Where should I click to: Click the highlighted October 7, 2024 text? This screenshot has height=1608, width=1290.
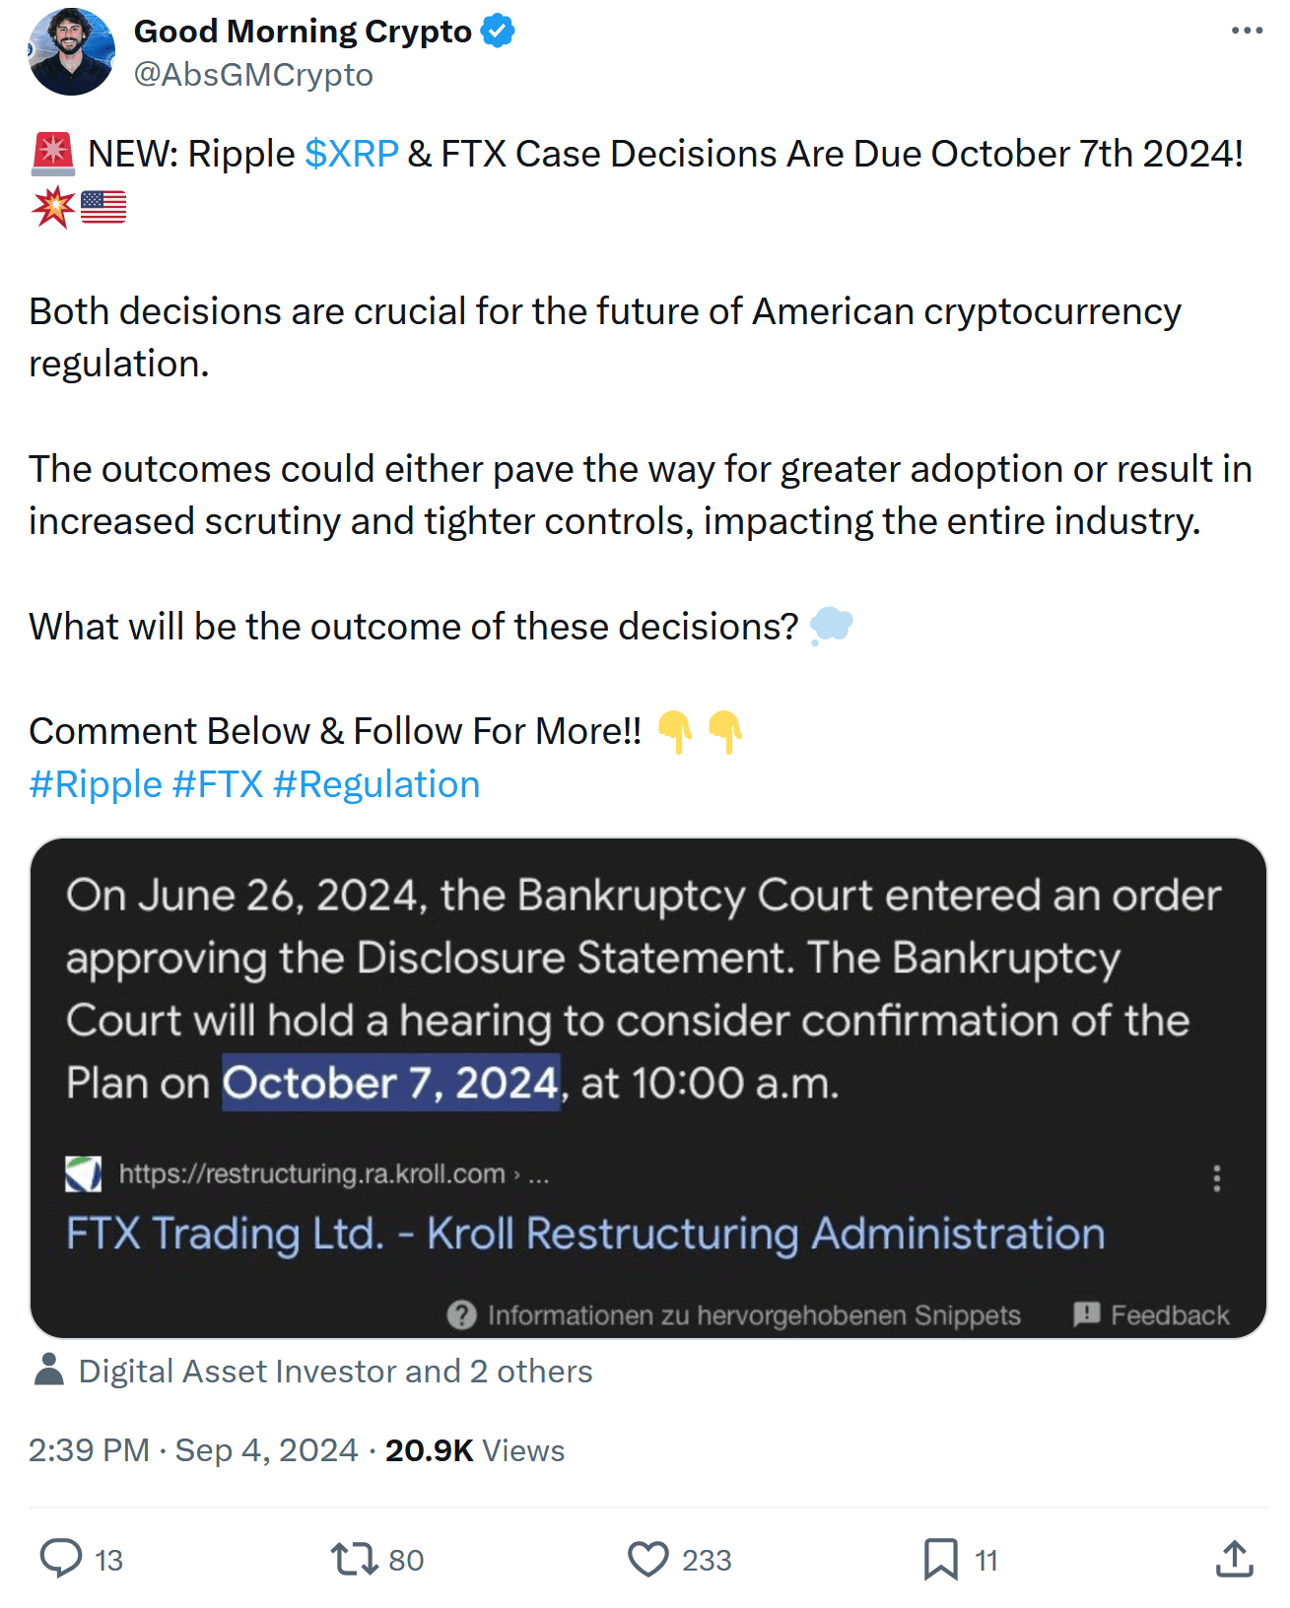[391, 1083]
